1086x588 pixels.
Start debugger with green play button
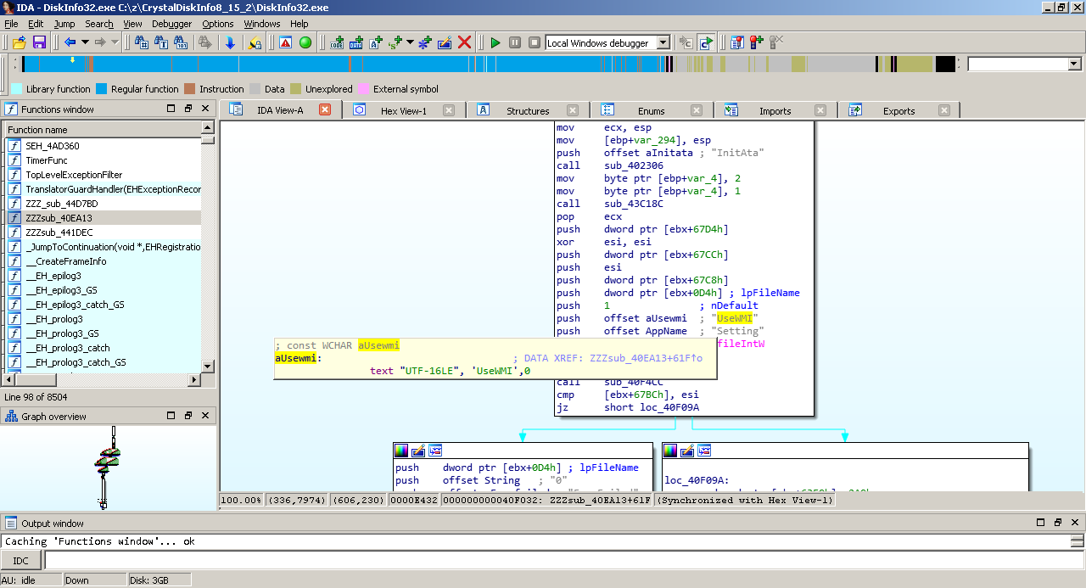tap(495, 42)
